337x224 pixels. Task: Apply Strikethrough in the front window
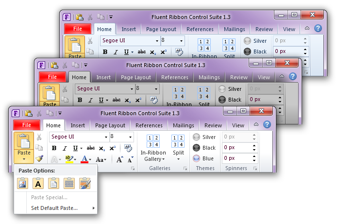[x=91, y=148]
